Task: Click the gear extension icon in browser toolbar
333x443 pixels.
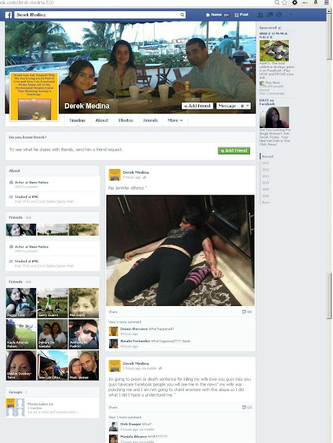Action: (294, 3)
